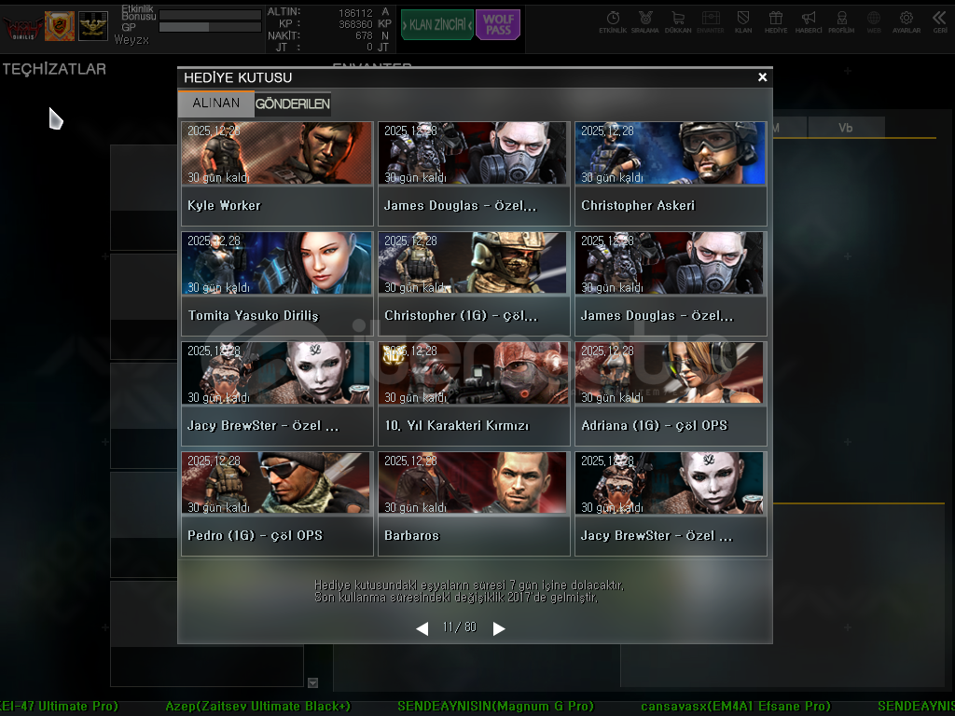Go to previous gift box page
The height and width of the screenshot is (716, 955).
(x=422, y=627)
